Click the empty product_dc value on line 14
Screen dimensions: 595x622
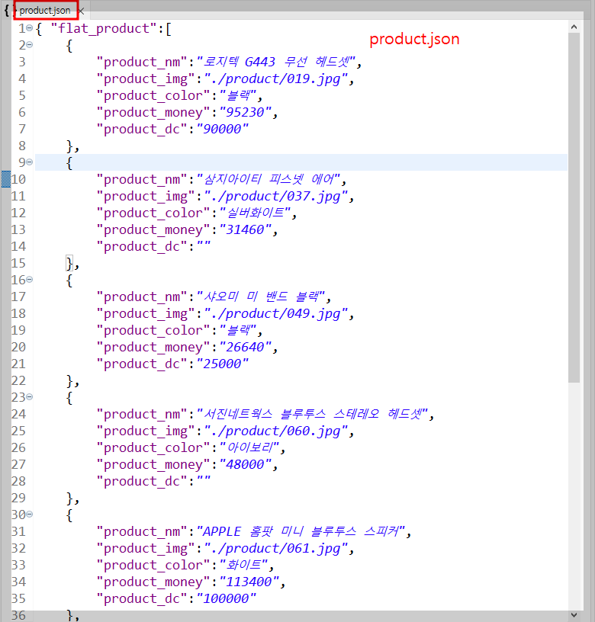(x=203, y=246)
